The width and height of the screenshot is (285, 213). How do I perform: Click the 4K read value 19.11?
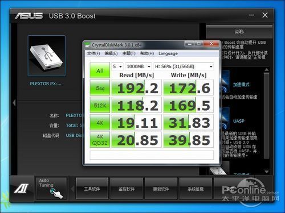[x=137, y=122]
